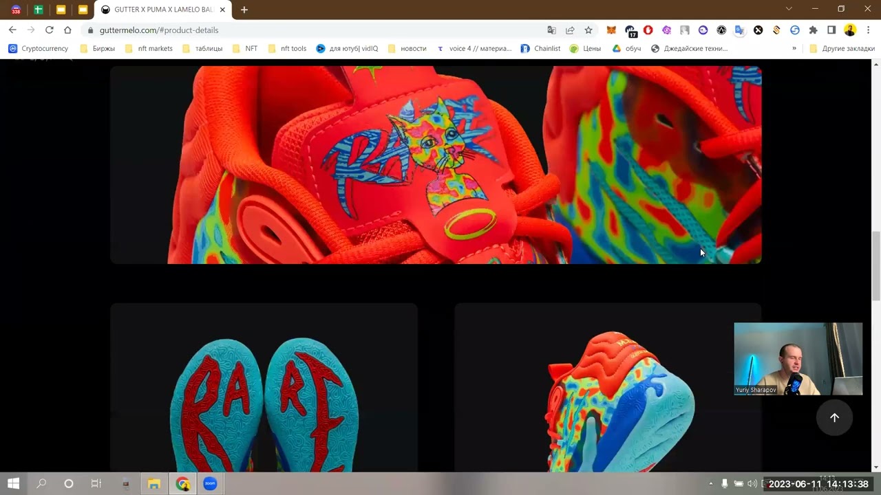881x495 pixels.
Task: Open the Биржи bookmarks folder
Action: (x=98, y=49)
